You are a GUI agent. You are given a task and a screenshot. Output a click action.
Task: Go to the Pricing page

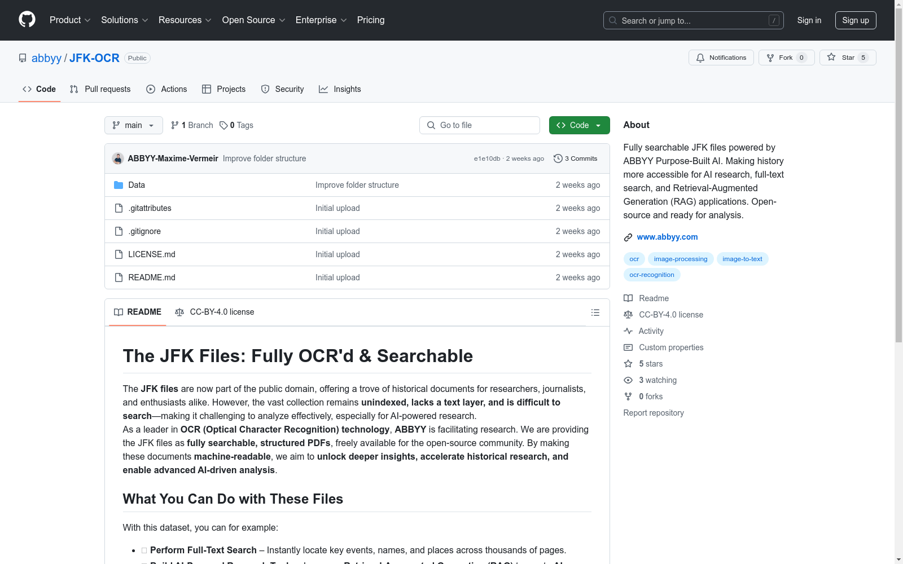pos(371,20)
